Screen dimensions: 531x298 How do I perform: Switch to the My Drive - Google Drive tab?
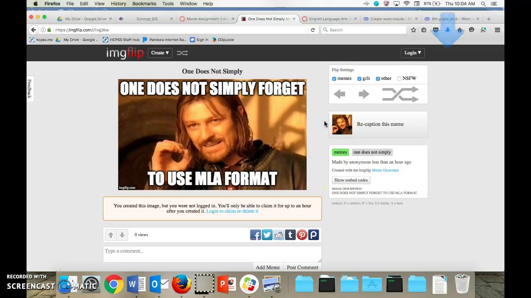coord(85,19)
